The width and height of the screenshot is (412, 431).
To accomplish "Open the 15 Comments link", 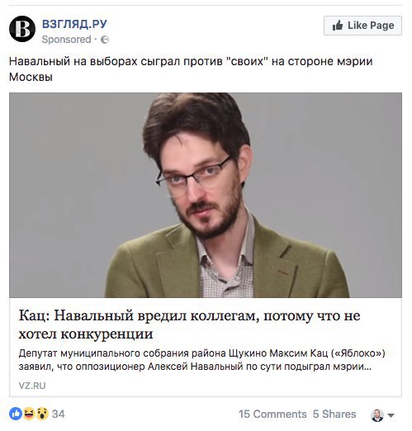I will coord(272,414).
